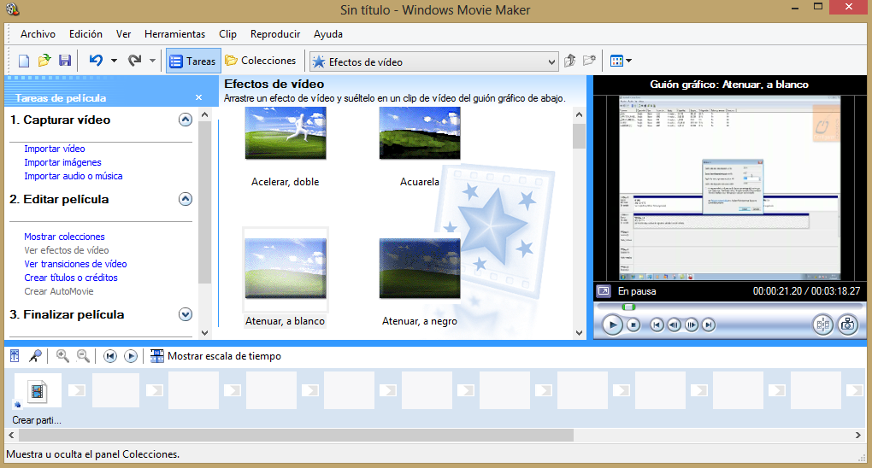Expand the Finalizar película section
Image resolution: width=872 pixels, height=468 pixels.
(x=186, y=314)
